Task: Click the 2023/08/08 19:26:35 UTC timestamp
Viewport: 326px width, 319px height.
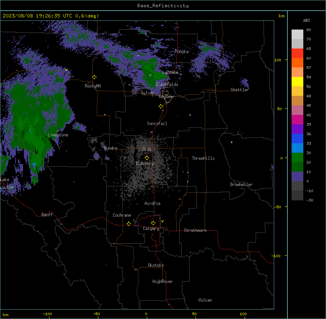Action: click(37, 16)
